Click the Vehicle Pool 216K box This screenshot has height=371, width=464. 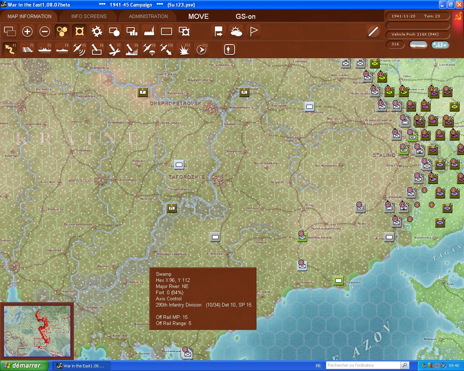[417, 34]
